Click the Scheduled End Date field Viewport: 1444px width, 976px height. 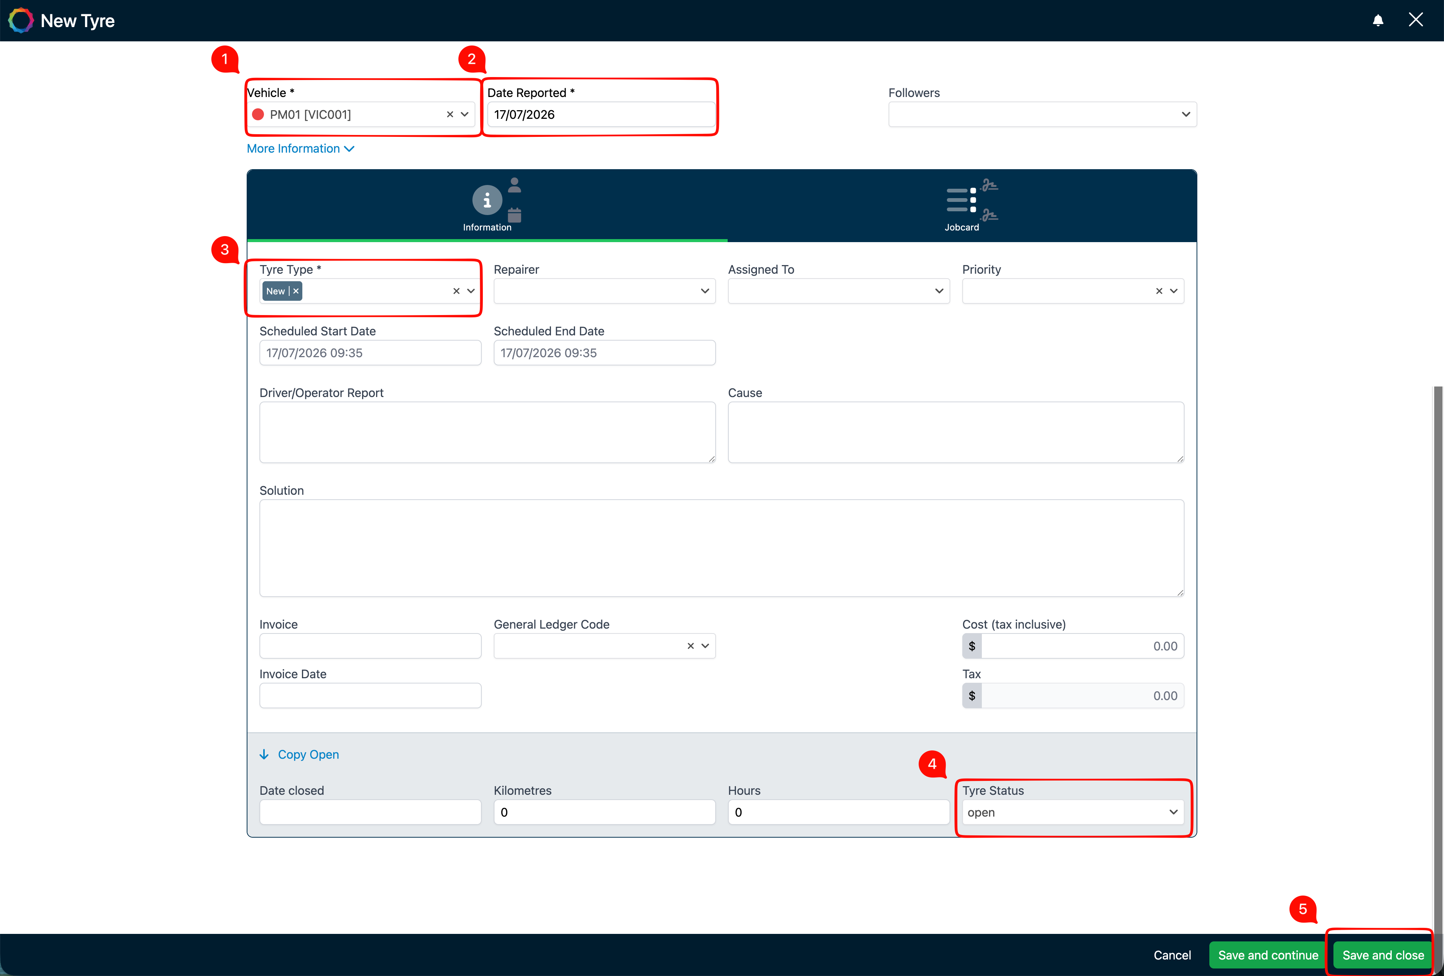click(x=604, y=353)
